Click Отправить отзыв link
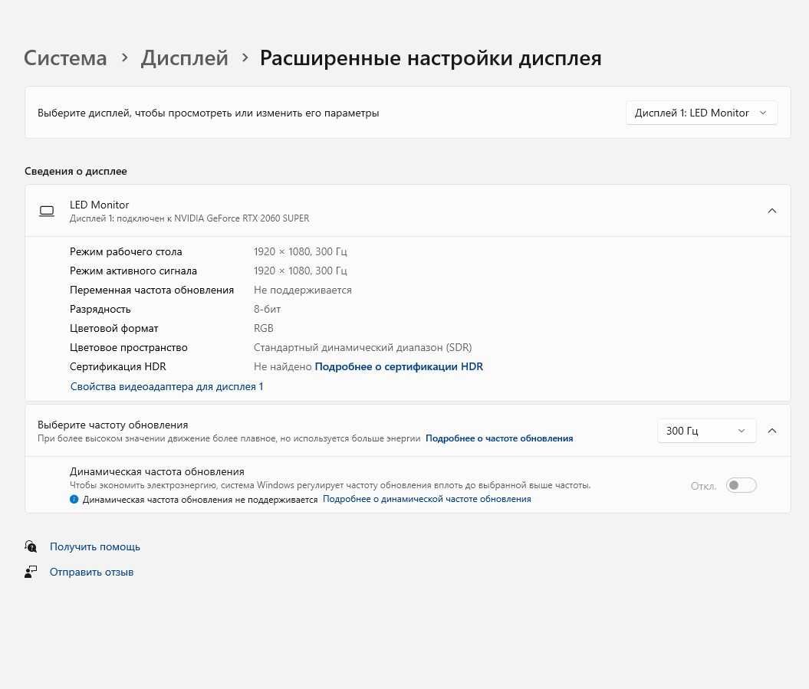 point(91,572)
